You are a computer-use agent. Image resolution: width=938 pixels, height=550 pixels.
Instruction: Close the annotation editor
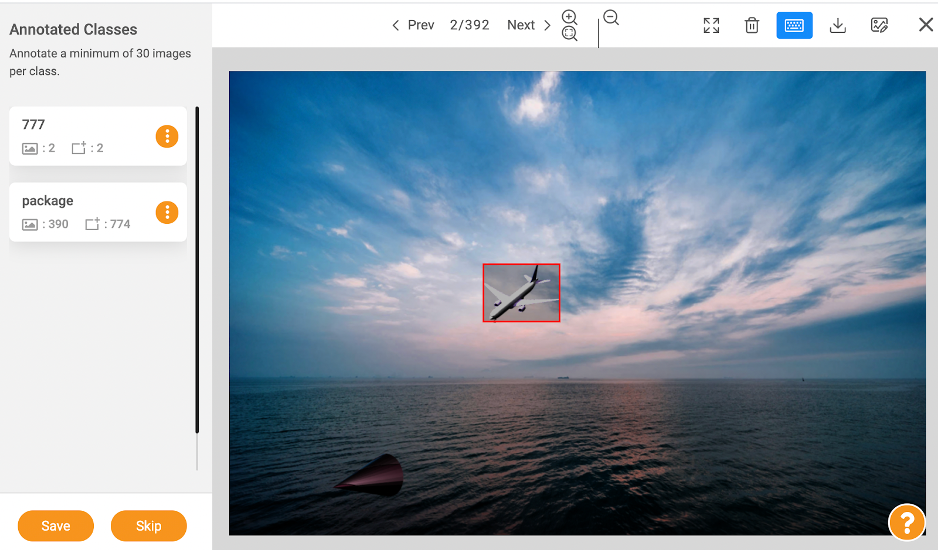point(925,24)
